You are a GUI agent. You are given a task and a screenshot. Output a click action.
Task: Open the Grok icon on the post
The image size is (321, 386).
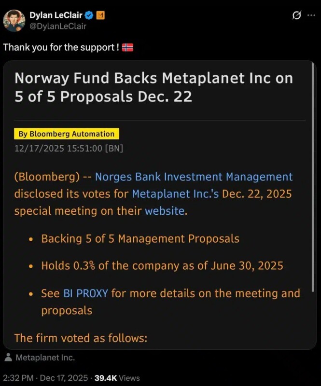point(298,16)
